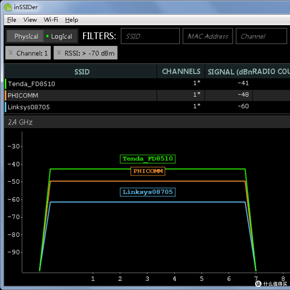Sort table by SIGNAL (dBm) column header

[229, 71]
